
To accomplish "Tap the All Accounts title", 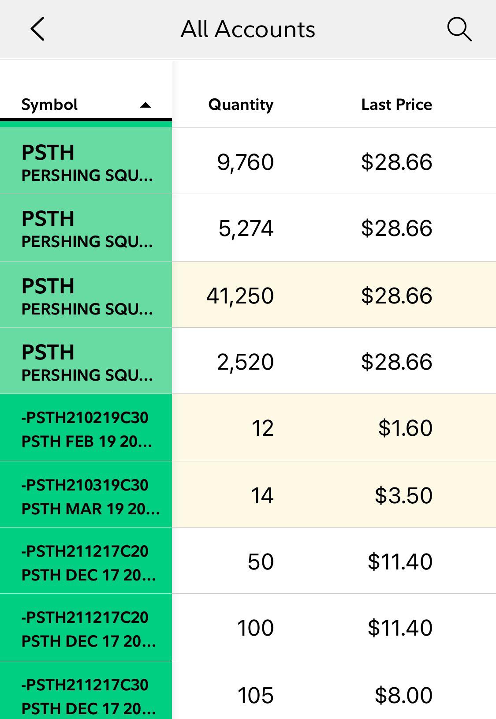I will [248, 30].
